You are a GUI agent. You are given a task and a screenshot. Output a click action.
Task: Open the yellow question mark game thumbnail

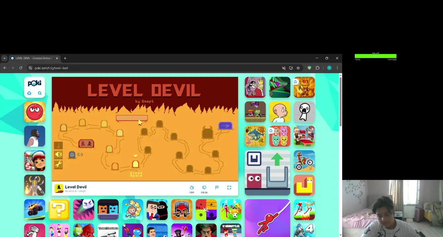[59, 210]
